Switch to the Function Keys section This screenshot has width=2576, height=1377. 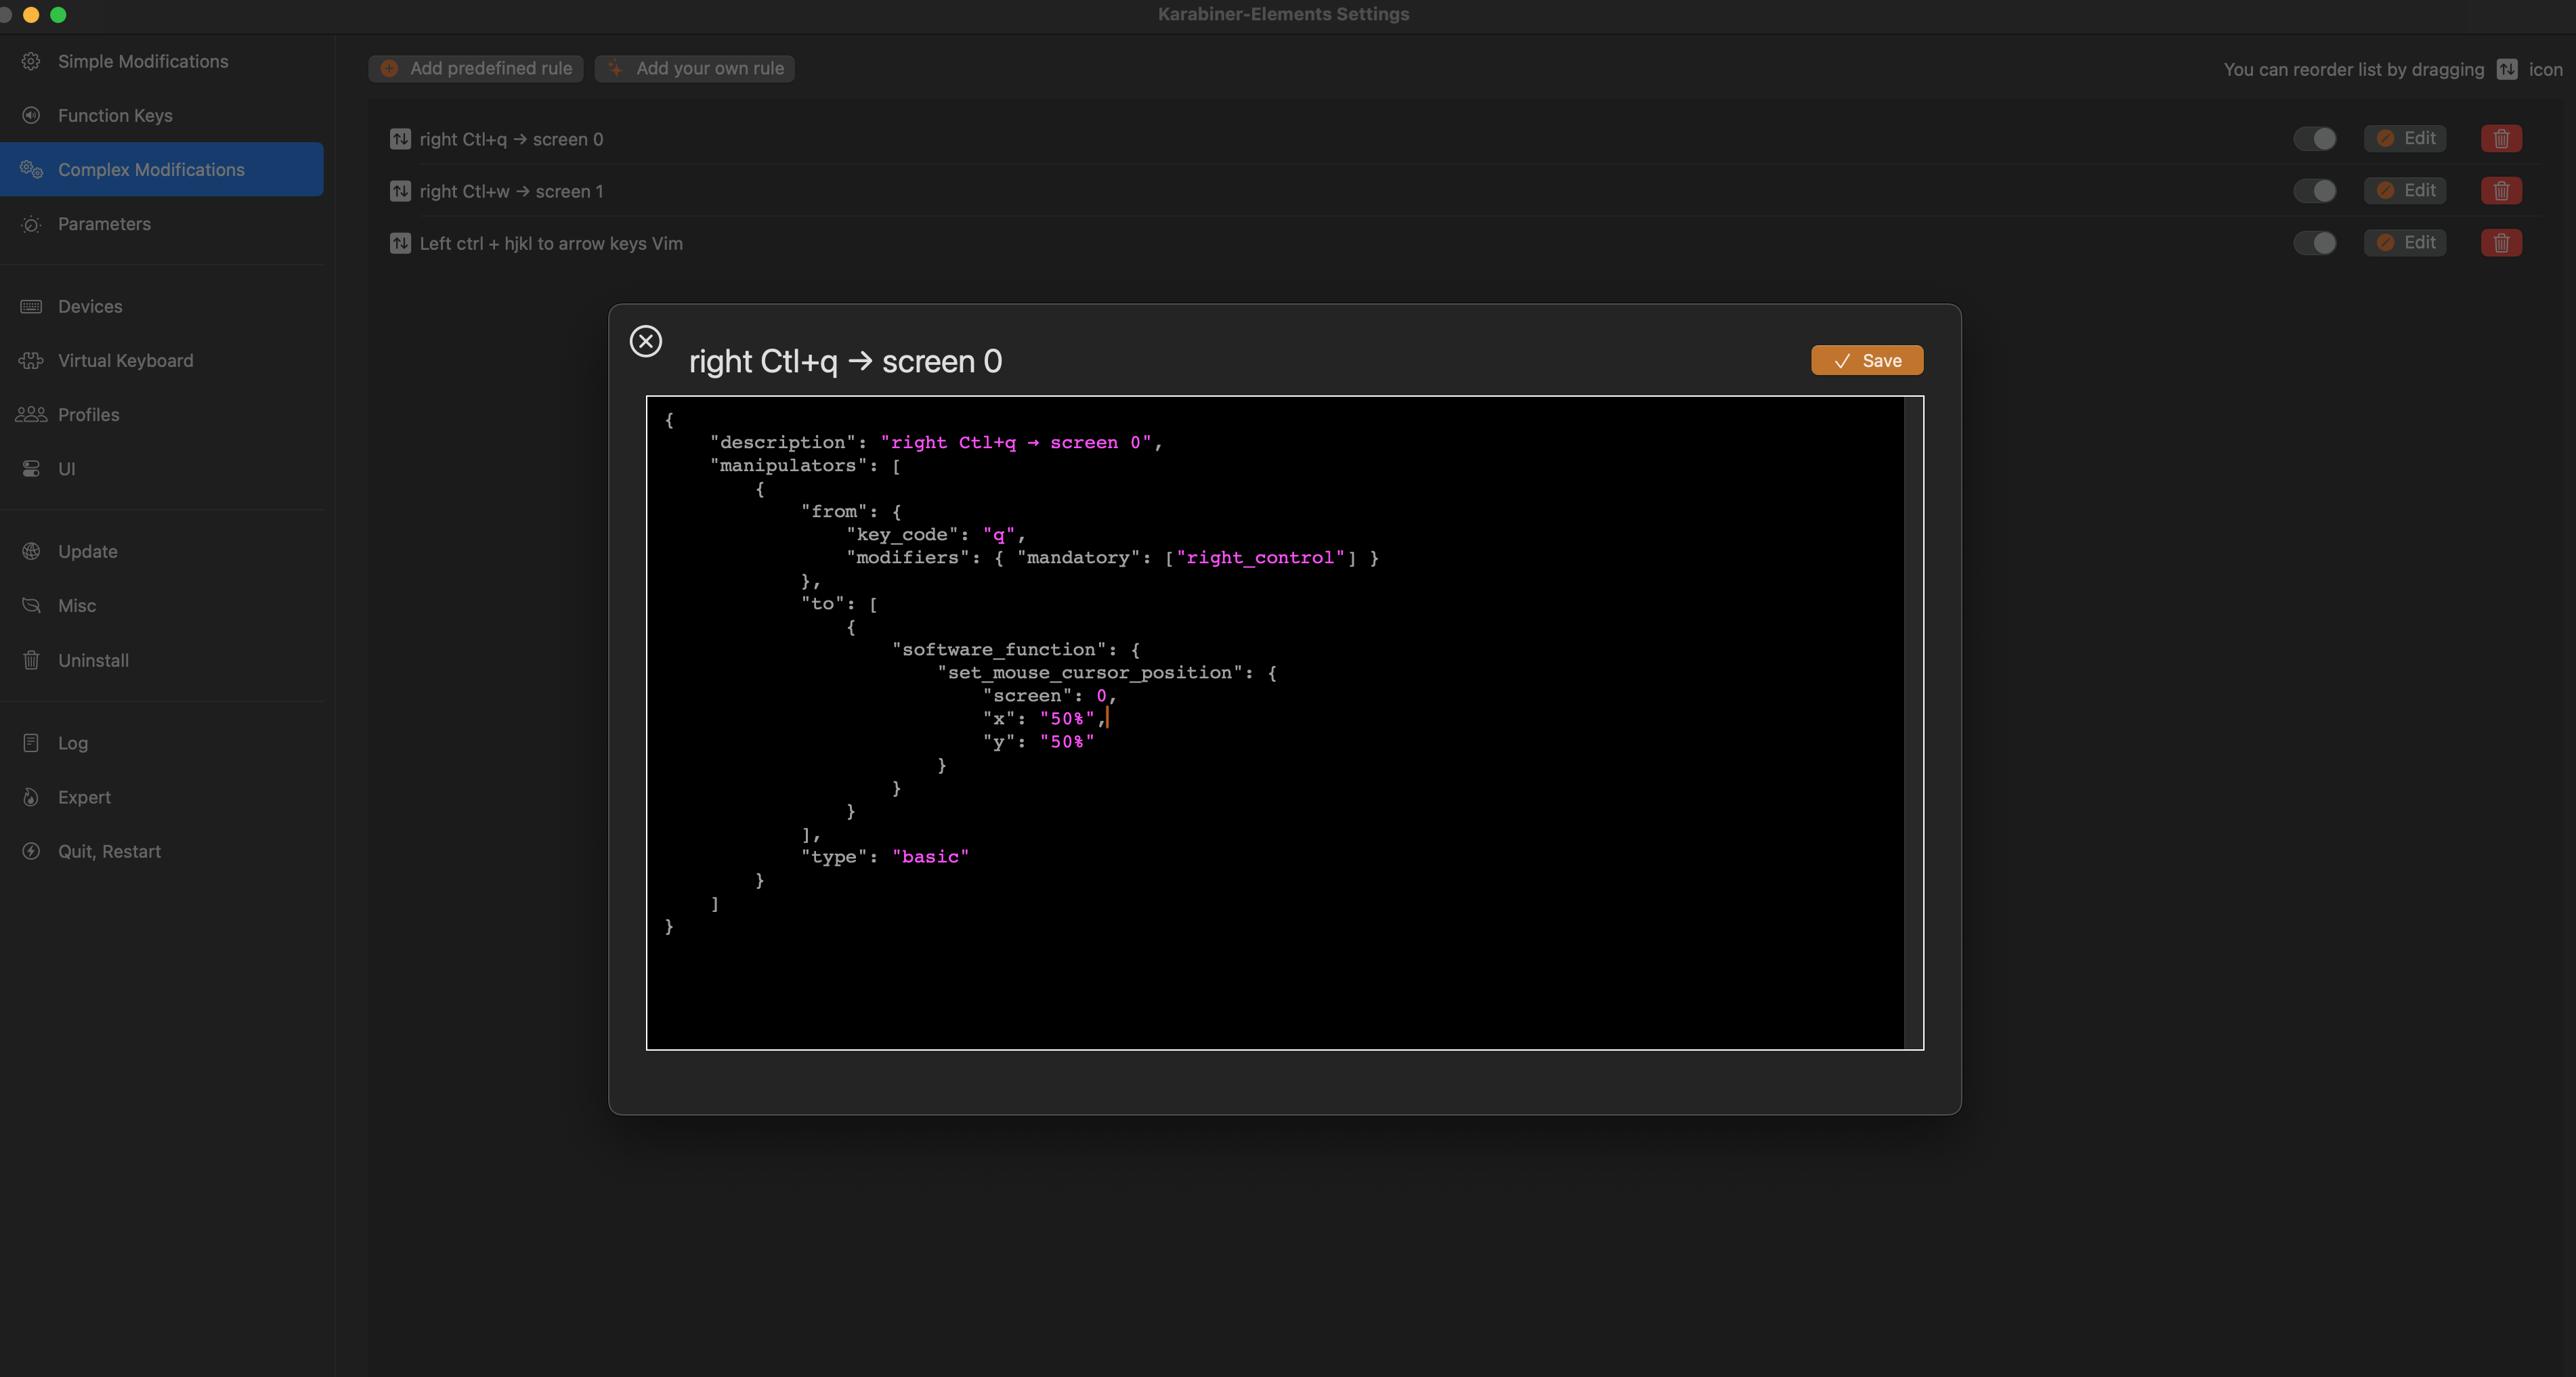(x=115, y=115)
